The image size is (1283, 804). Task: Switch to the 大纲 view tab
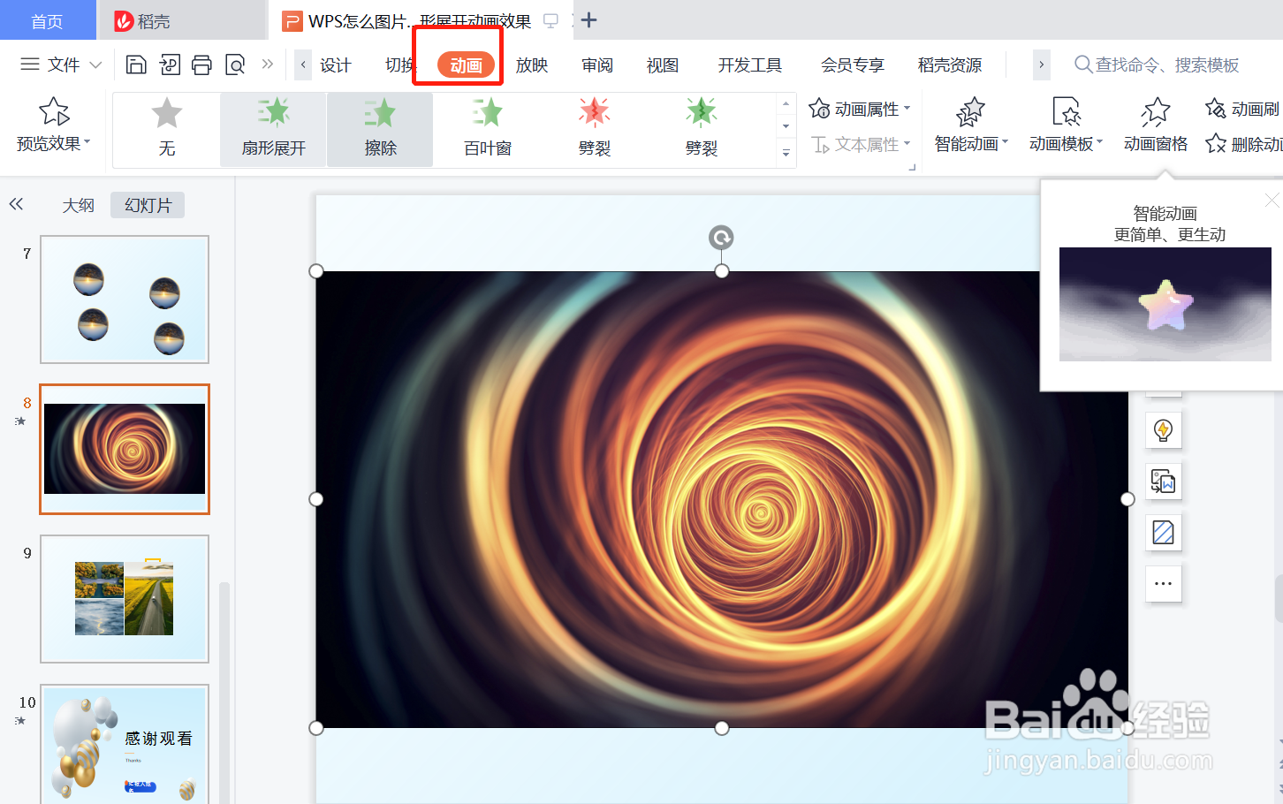tap(78, 205)
